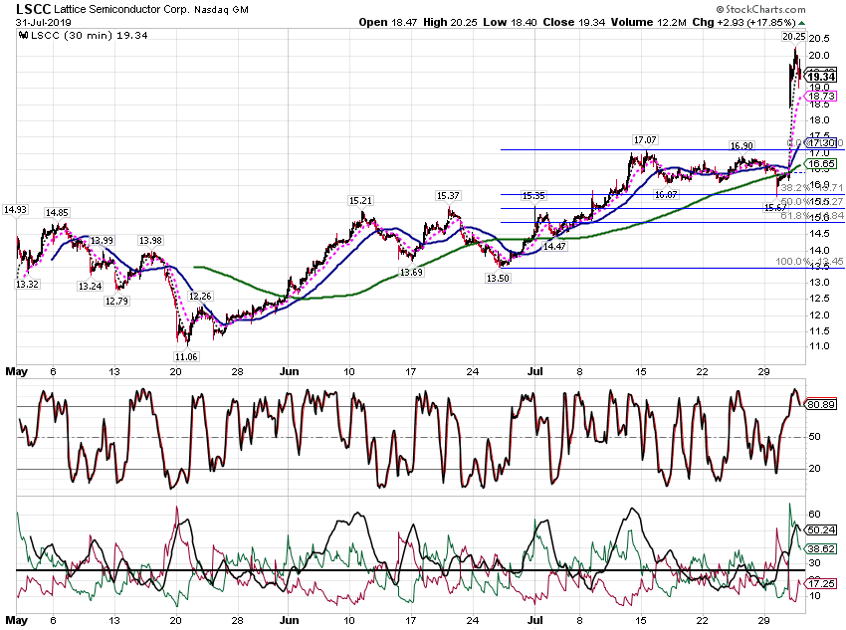
Task: Click the Chg +2.93 (+17.85%) text
Action: pos(744,22)
